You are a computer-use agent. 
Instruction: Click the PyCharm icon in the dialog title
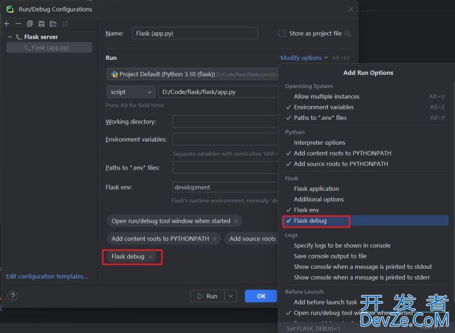coord(10,9)
